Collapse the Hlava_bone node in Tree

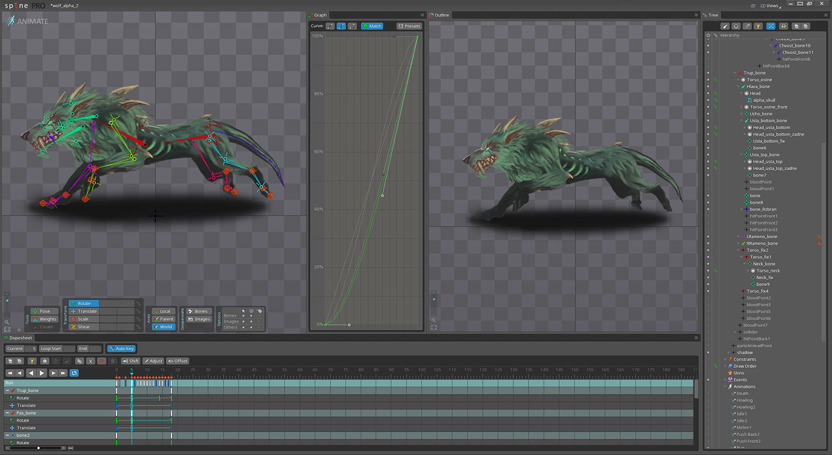pos(738,86)
